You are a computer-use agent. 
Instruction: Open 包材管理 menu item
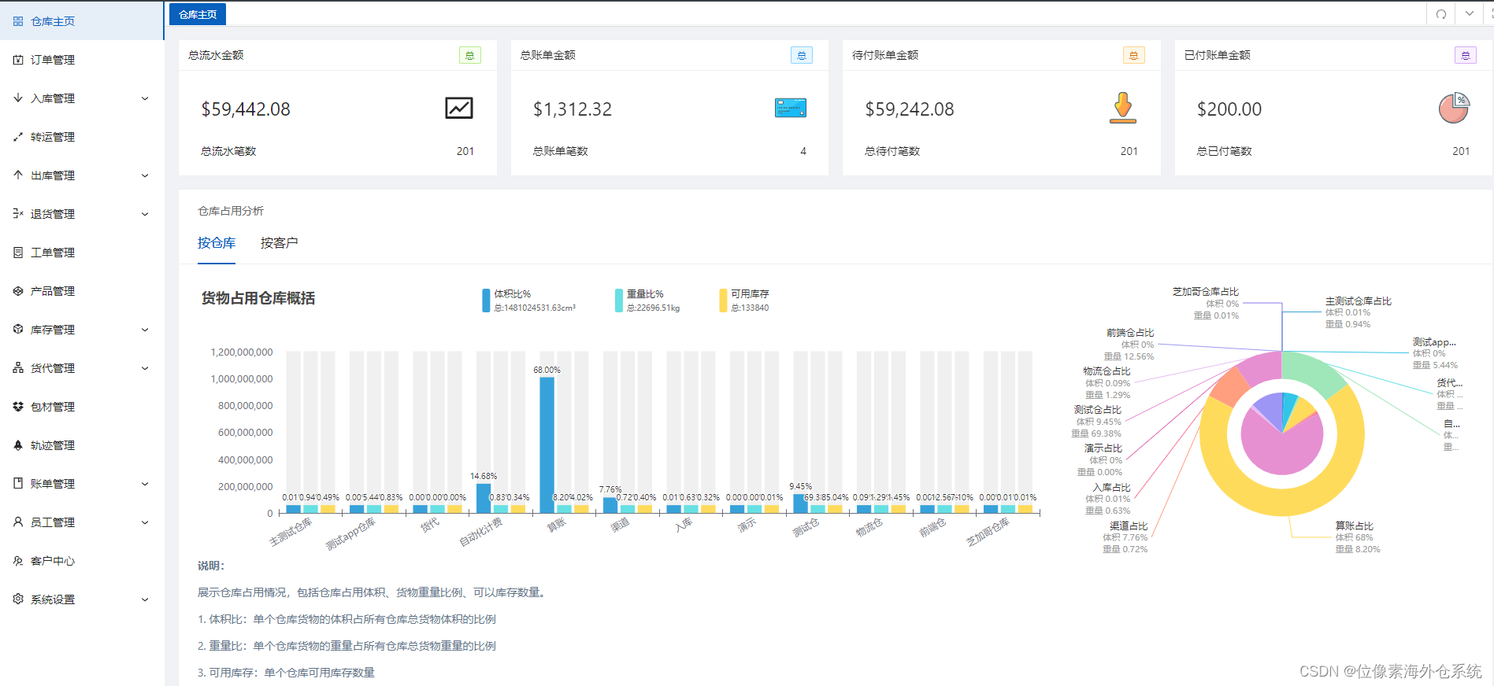pos(82,407)
